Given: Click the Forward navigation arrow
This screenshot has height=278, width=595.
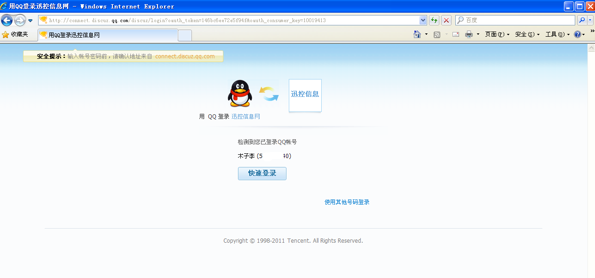Looking at the screenshot, I should (x=19, y=20).
